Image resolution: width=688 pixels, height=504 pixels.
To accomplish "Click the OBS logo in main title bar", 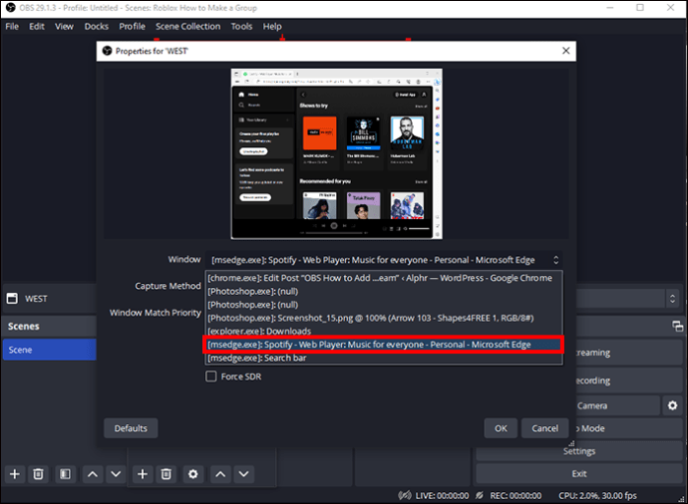I will [11, 8].
